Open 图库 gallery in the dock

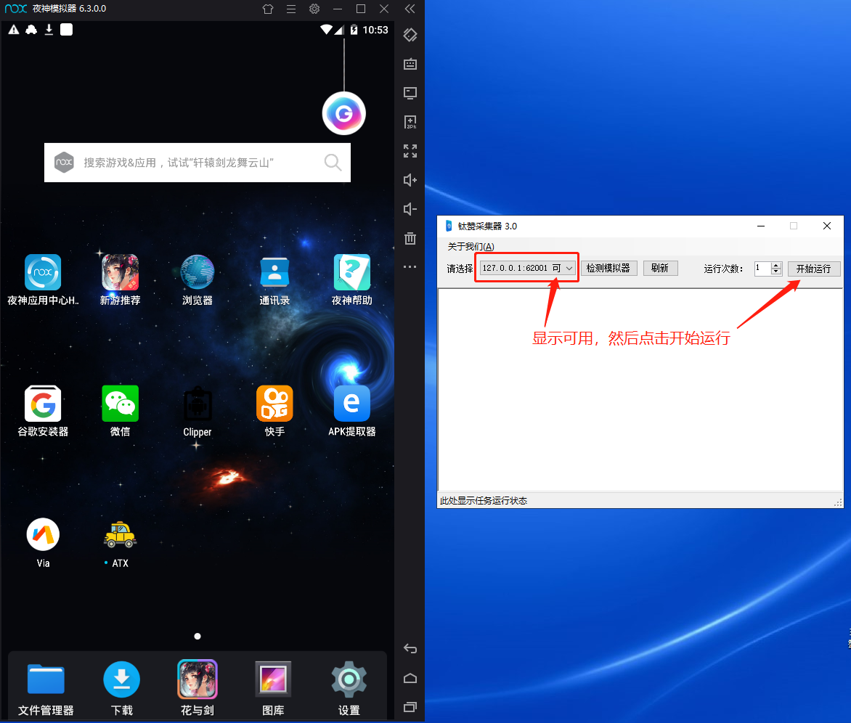(273, 679)
